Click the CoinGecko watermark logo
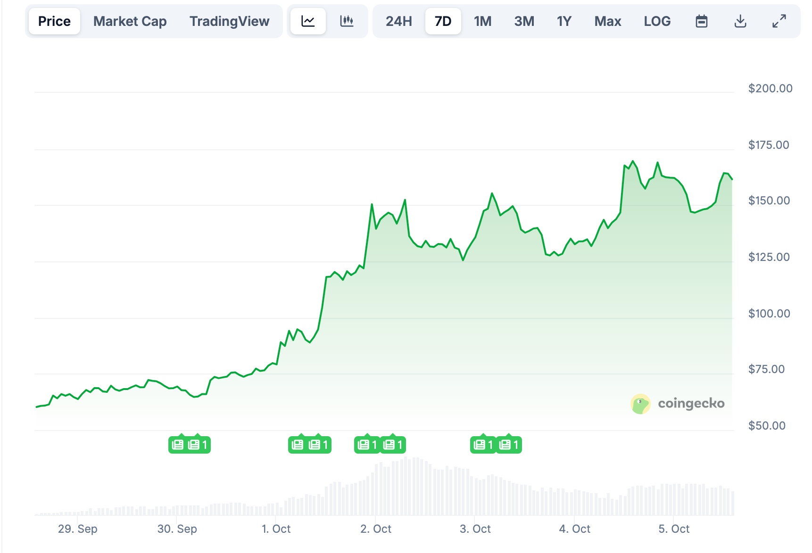Screen dimensions: 812x553 (678, 404)
